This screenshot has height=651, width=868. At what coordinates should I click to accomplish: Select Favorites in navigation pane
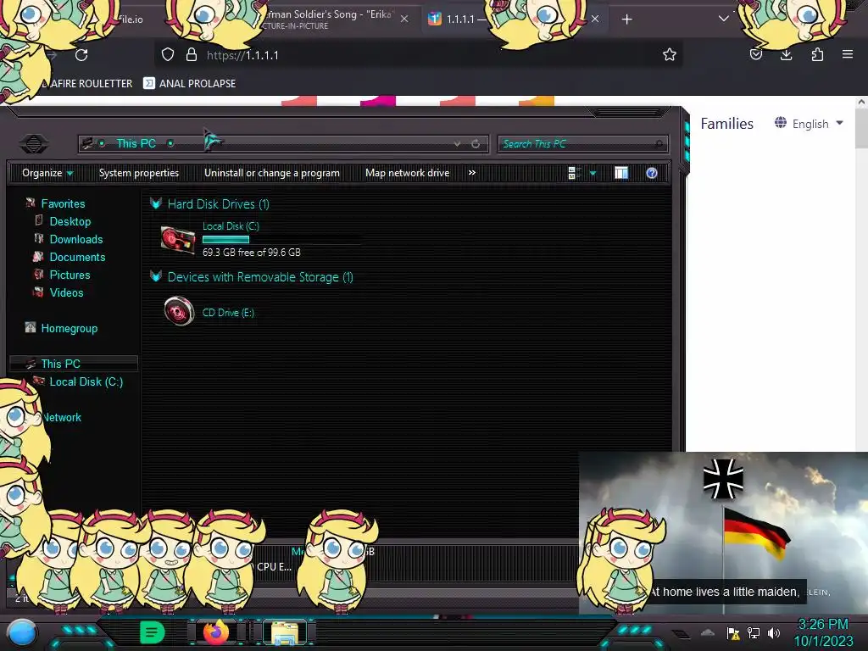(x=63, y=203)
